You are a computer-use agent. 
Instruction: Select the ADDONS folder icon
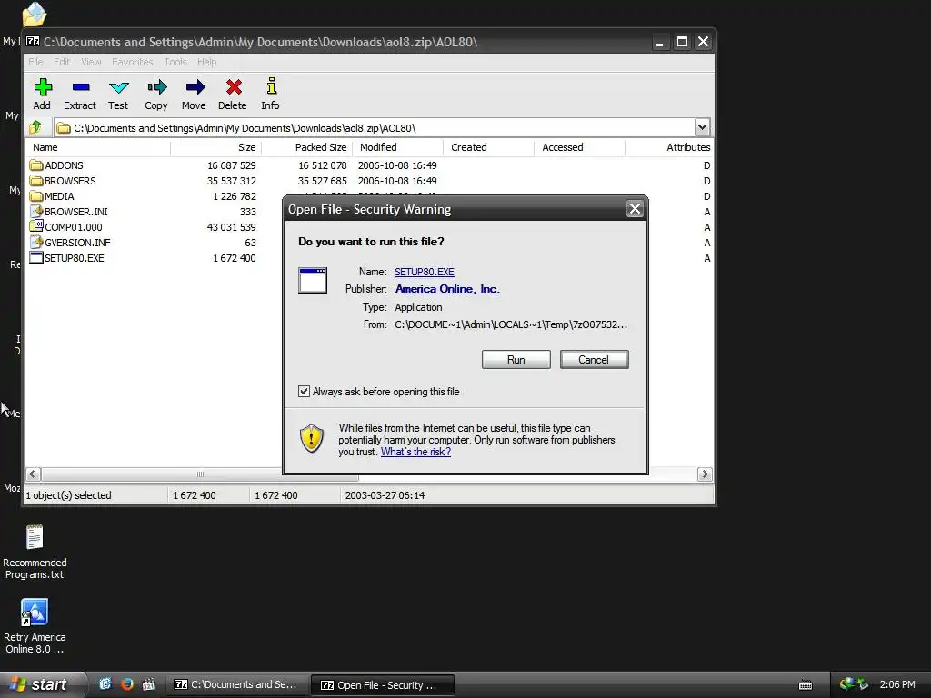pos(36,165)
